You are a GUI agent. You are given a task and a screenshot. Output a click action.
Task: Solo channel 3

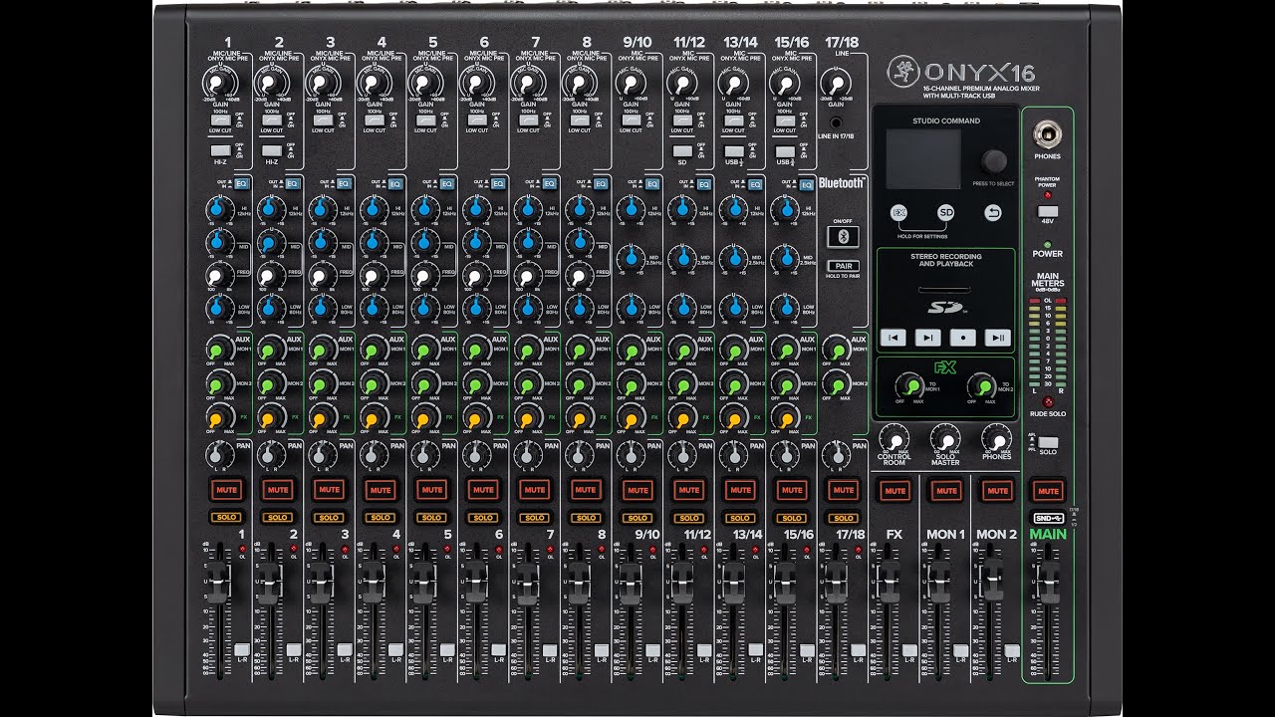329,518
